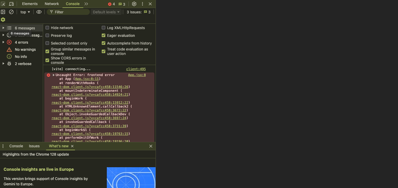Click the green console settings gear
Viewport: 398px width, 188px height.
pos(3,20)
